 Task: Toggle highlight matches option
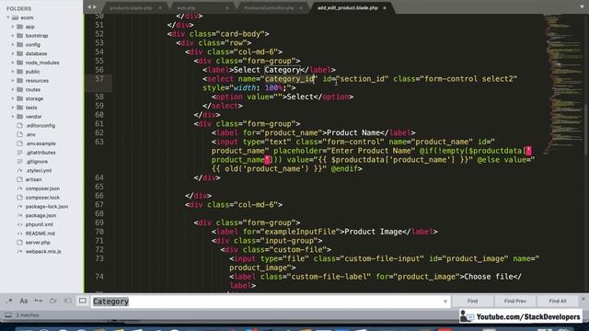[83, 301]
